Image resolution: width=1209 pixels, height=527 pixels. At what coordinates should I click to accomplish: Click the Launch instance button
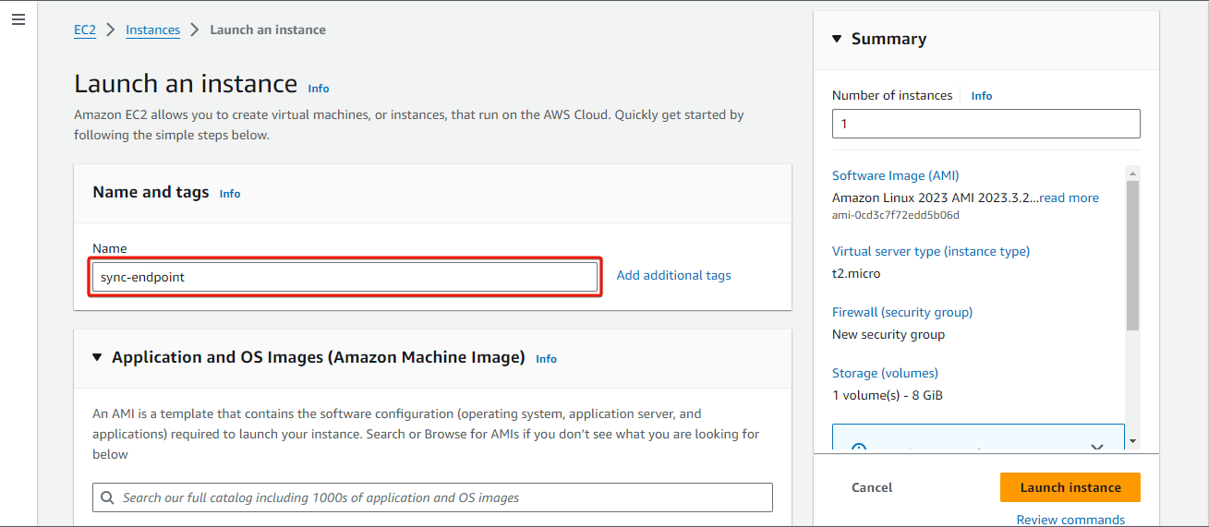pyautogui.click(x=1070, y=487)
